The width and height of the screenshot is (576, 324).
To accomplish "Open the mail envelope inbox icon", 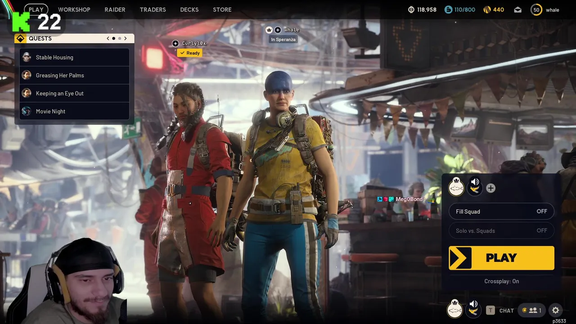I will [x=518, y=10].
